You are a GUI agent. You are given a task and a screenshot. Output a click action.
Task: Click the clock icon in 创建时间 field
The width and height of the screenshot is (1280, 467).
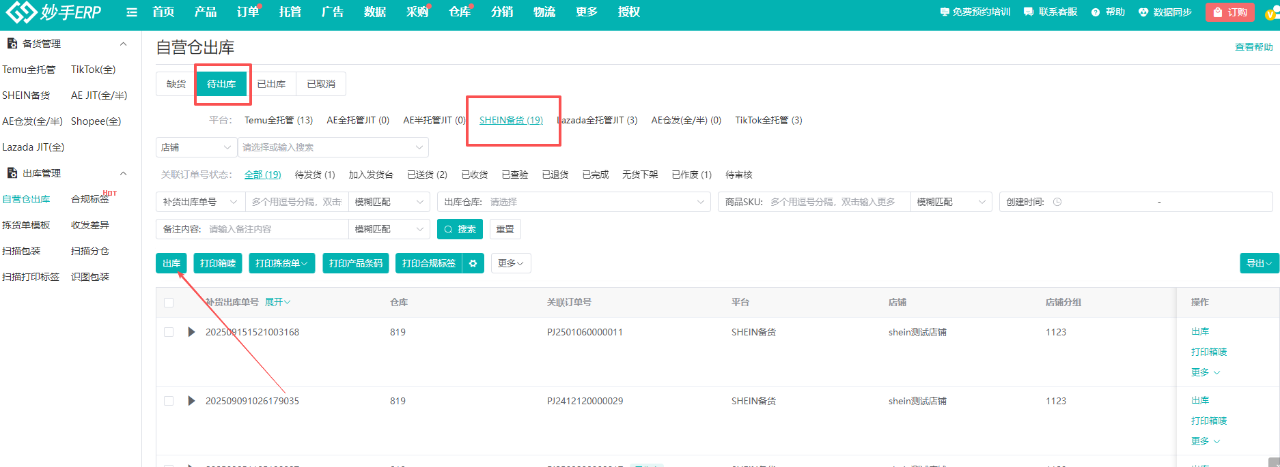[x=1057, y=202]
